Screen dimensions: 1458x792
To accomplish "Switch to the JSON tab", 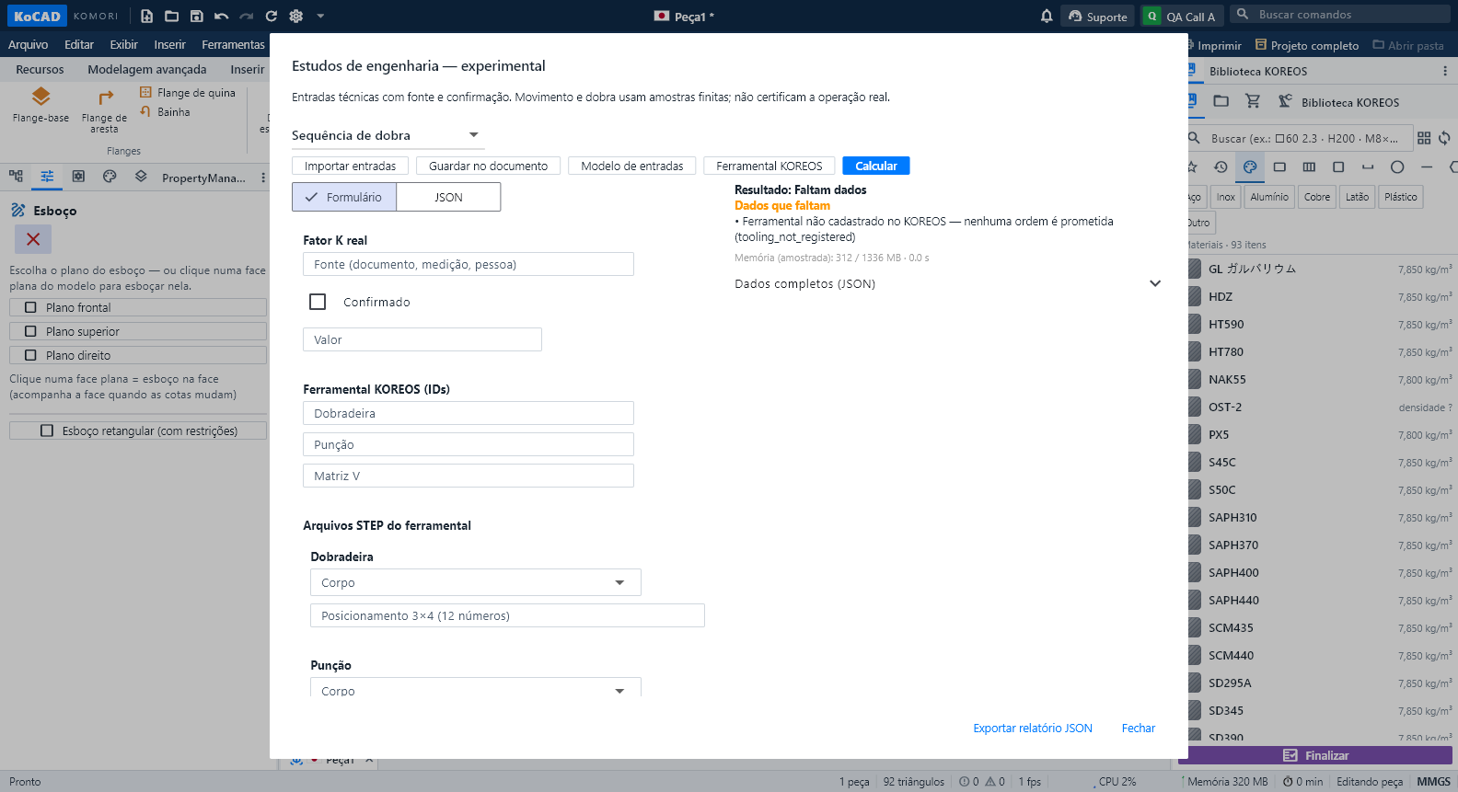I will 448,197.
